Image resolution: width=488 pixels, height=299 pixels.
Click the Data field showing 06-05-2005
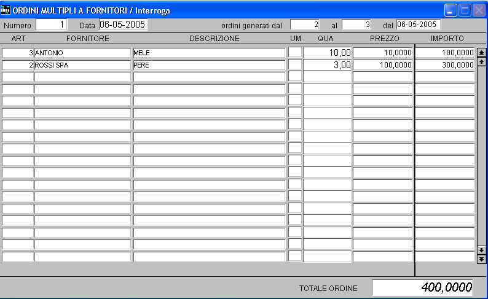[x=124, y=25]
